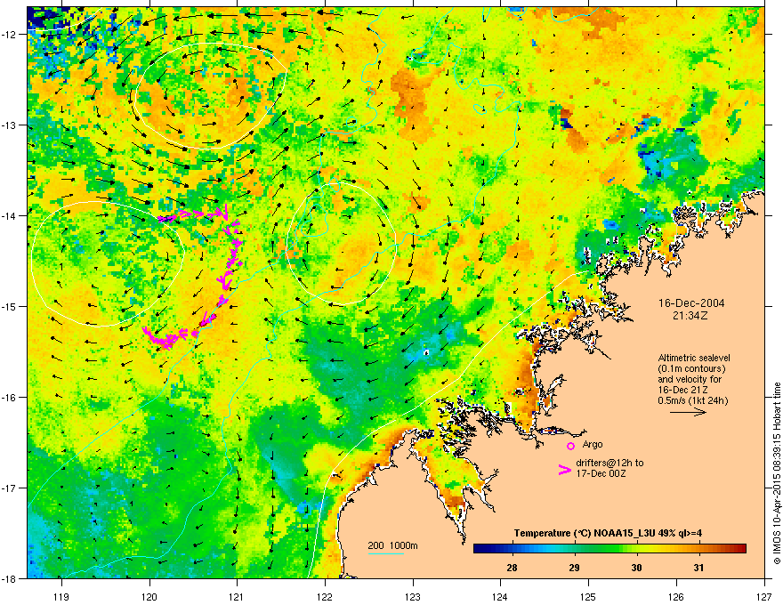Click the longitude axis label '120'
Viewport: 783px width, 605px height.
(149, 596)
